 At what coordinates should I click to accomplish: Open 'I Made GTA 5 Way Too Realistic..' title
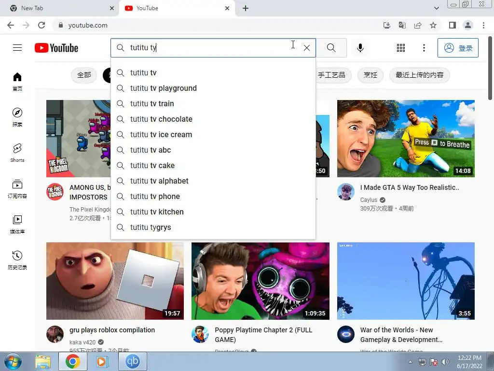point(410,187)
